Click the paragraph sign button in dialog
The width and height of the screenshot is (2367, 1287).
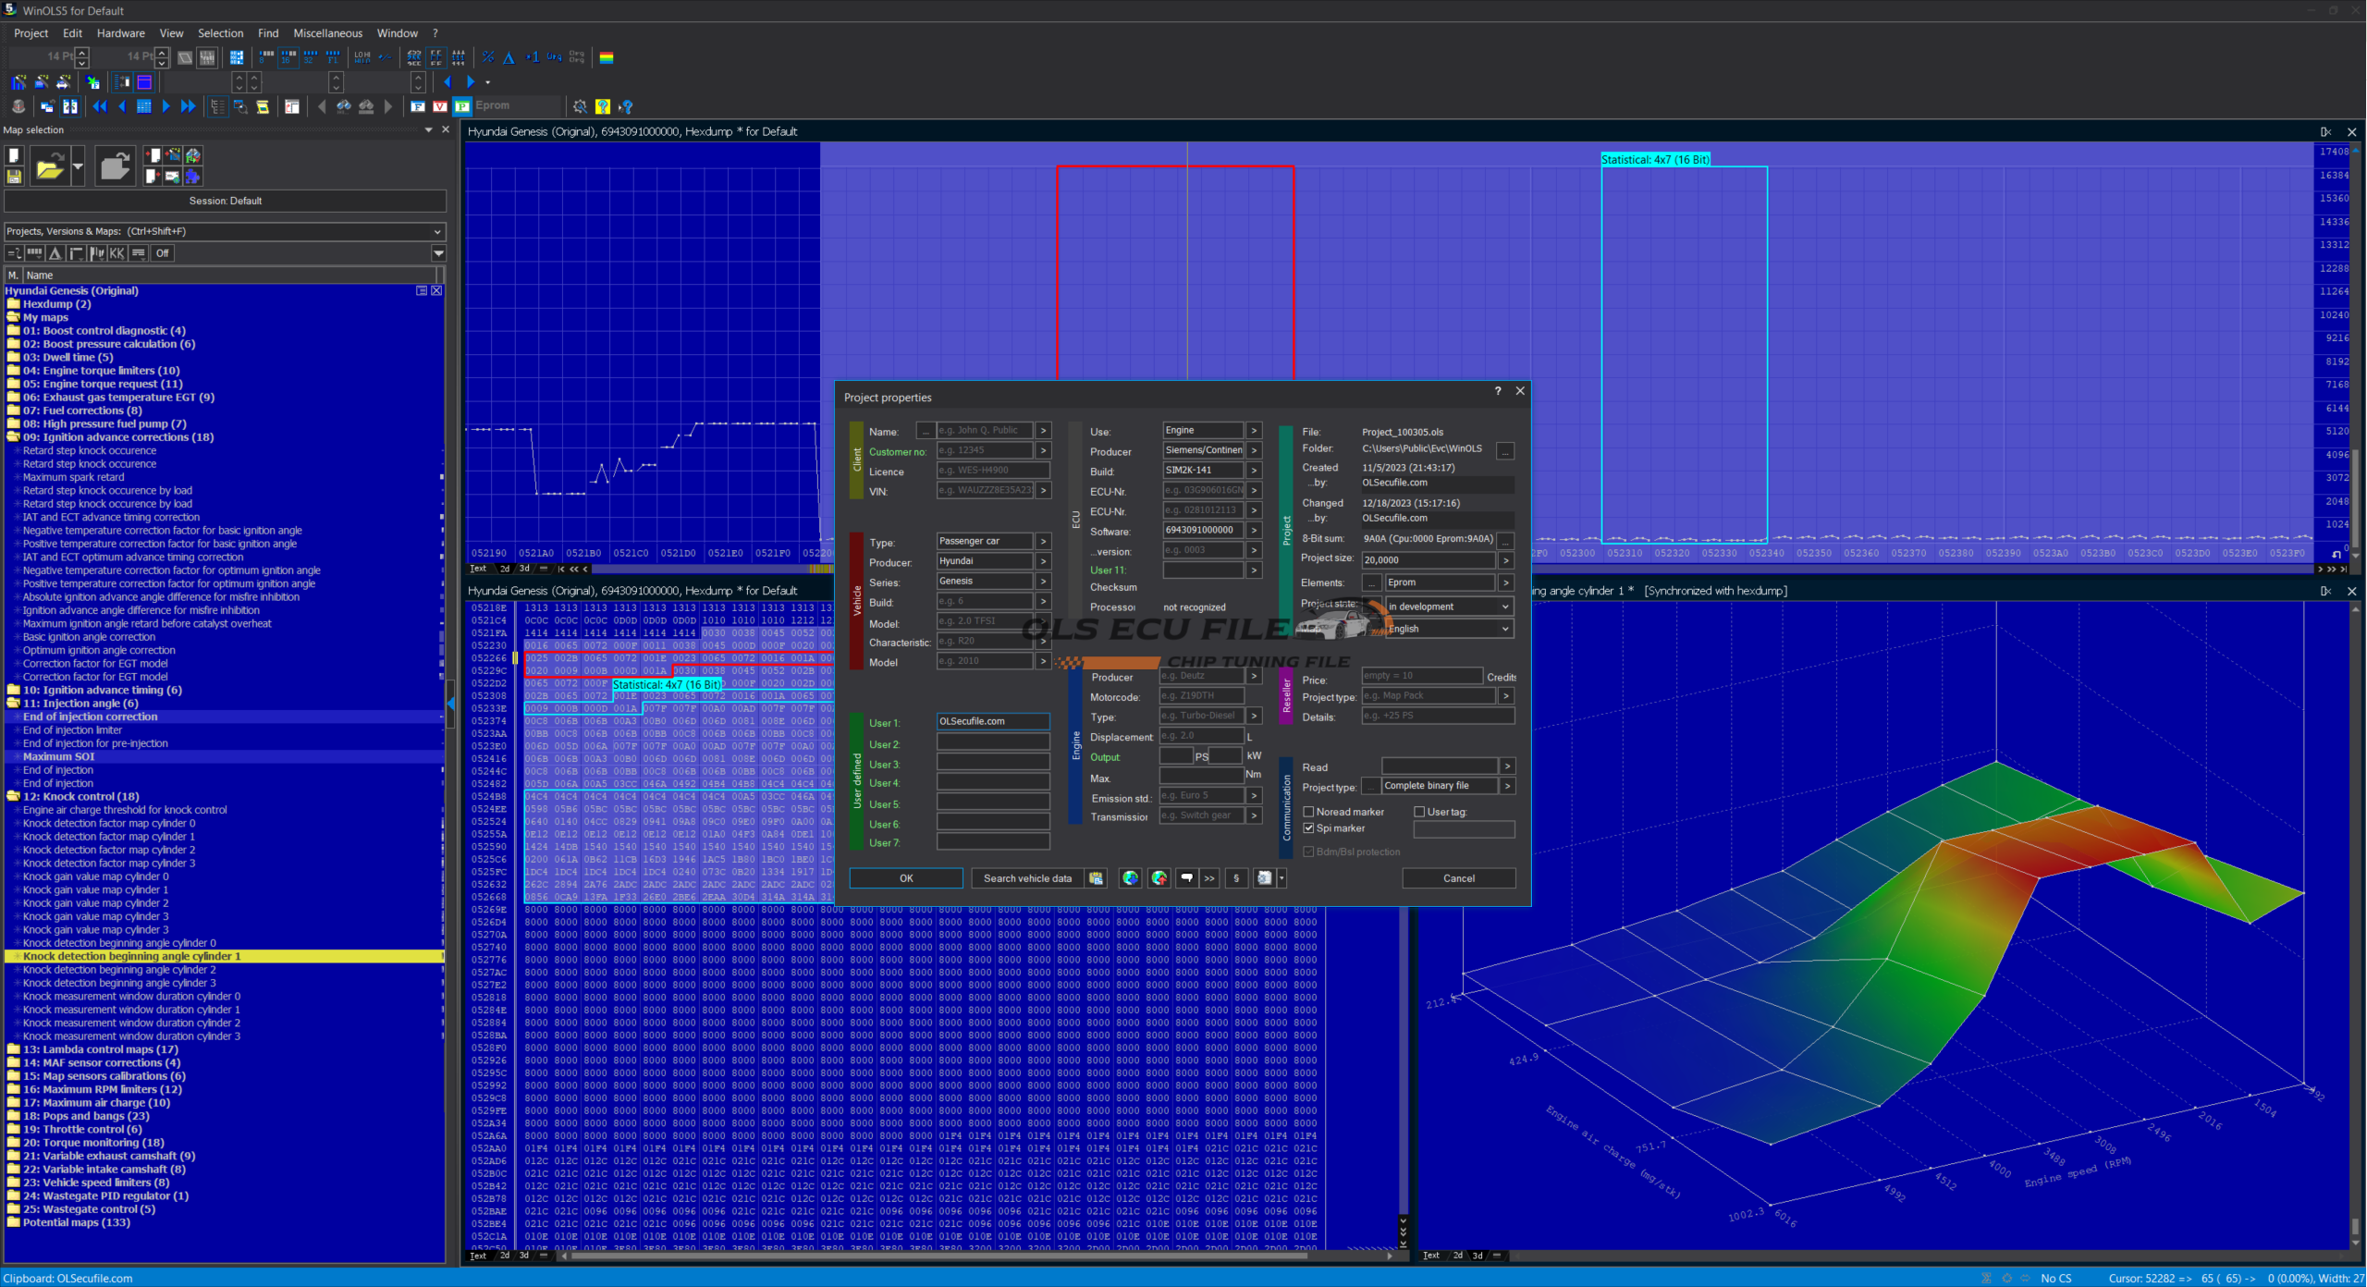pos(1236,878)
